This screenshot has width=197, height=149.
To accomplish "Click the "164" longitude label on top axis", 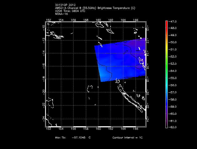I will point(123,20).
